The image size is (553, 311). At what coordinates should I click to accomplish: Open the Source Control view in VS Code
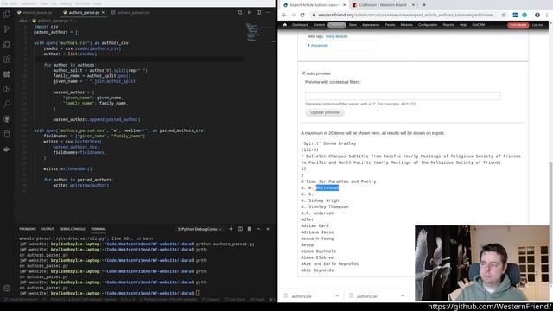click(7, 29)
